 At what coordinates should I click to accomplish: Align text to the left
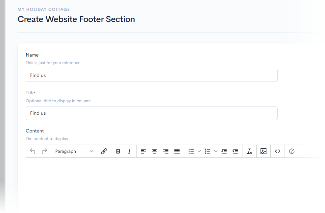tap(143, 151)
